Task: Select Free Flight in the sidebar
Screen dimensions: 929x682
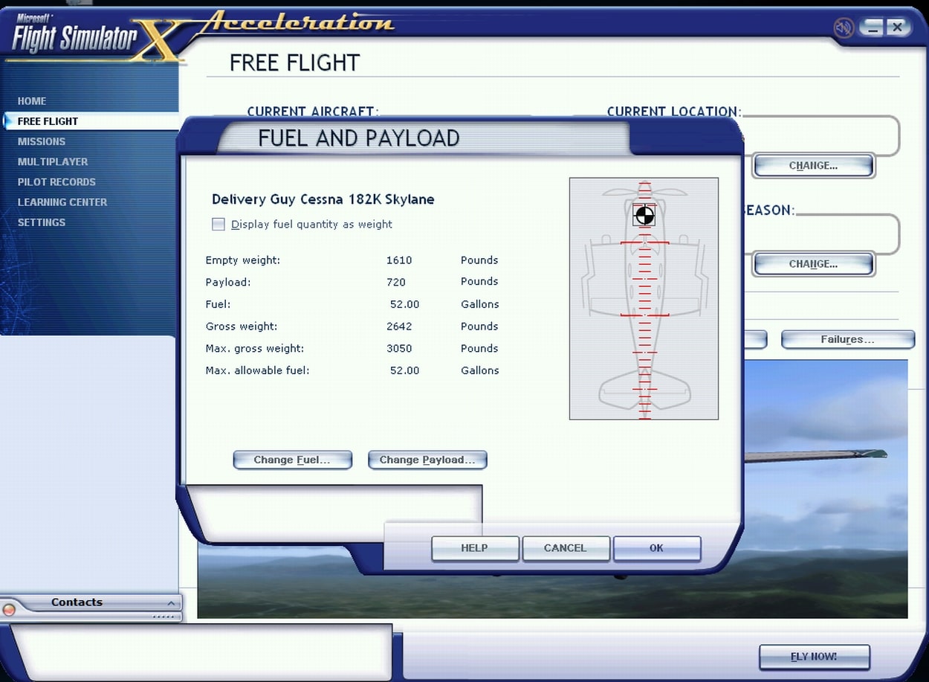Action: tap(48, 121)
